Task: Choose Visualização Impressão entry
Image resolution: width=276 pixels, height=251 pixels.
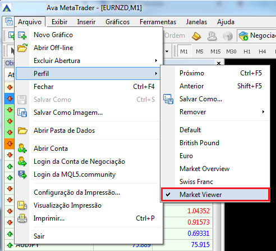Action: [88, 205]
